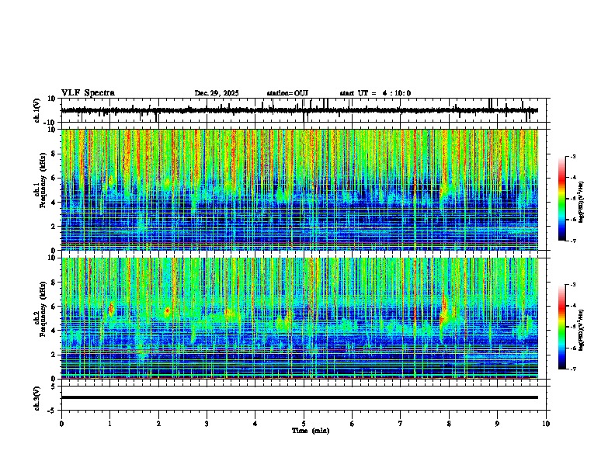The width and height of the screenshot is (615, 475).
Task: Click the "VLF Spectra" title text
Action: 88,93
